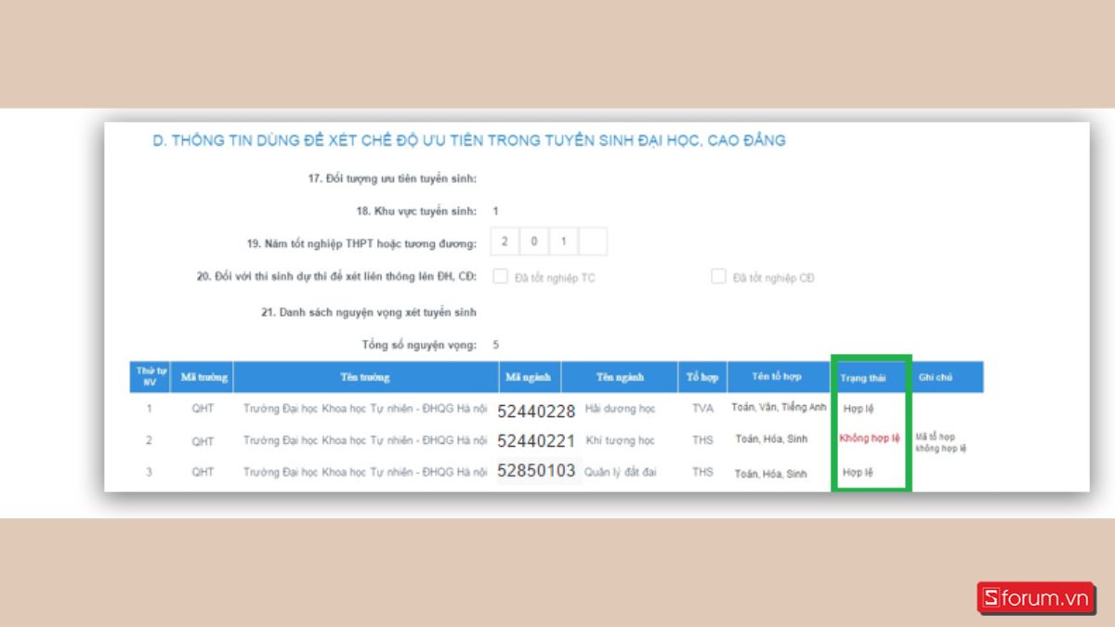This screenshot has width=1115, height=627.
Task: Select major code 52440228
Action: pyautogui.click(x=536, y=411)
